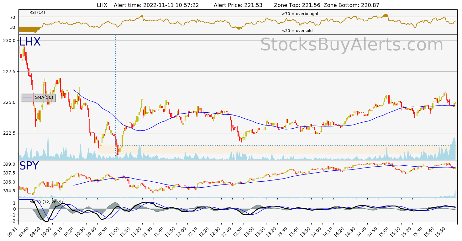This screenshot has width=462, height=241.
Task: Click the 'Zone Bottom: 220.87' title text
Action: (351, 5)
